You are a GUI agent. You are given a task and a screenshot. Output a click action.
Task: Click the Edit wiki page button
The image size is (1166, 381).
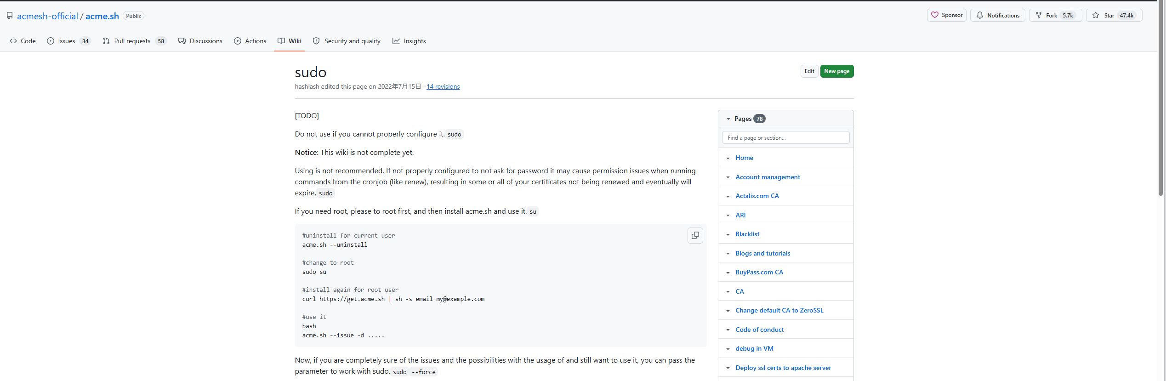coord(809,71)
